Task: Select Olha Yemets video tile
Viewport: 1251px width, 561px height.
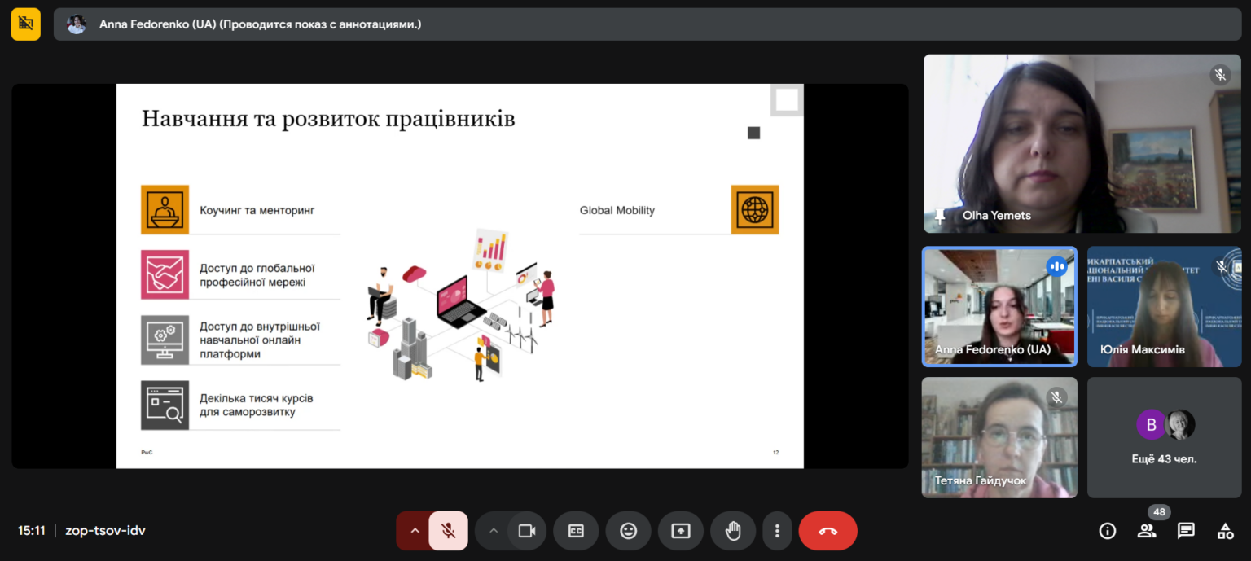Action: tap(1082, 143)
